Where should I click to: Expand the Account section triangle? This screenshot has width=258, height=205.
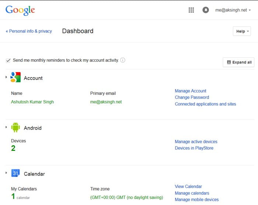coord(6,77)
